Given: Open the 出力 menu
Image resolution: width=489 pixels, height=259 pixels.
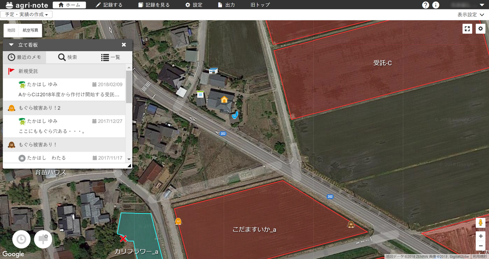Looking at the screenshot, I should click(226, 5).
